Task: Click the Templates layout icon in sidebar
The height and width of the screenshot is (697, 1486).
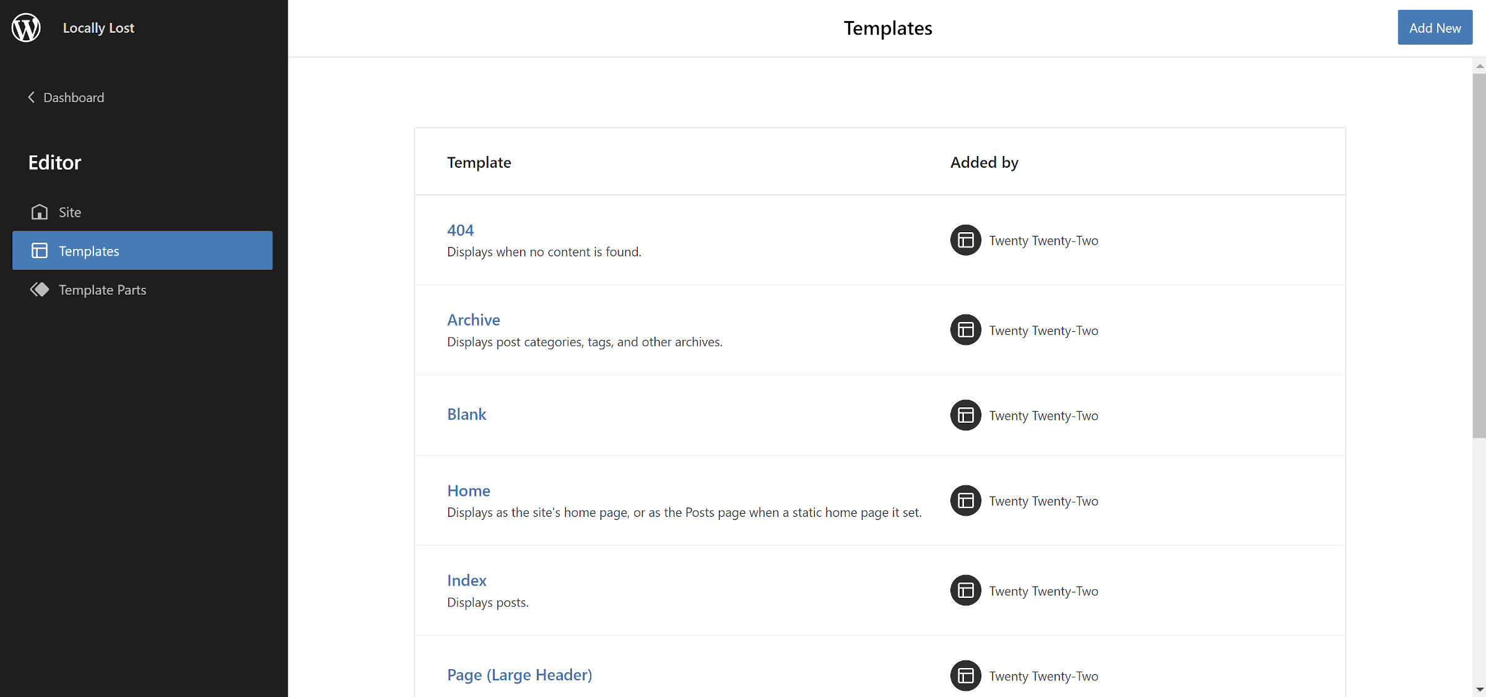Action: point(40,251)
